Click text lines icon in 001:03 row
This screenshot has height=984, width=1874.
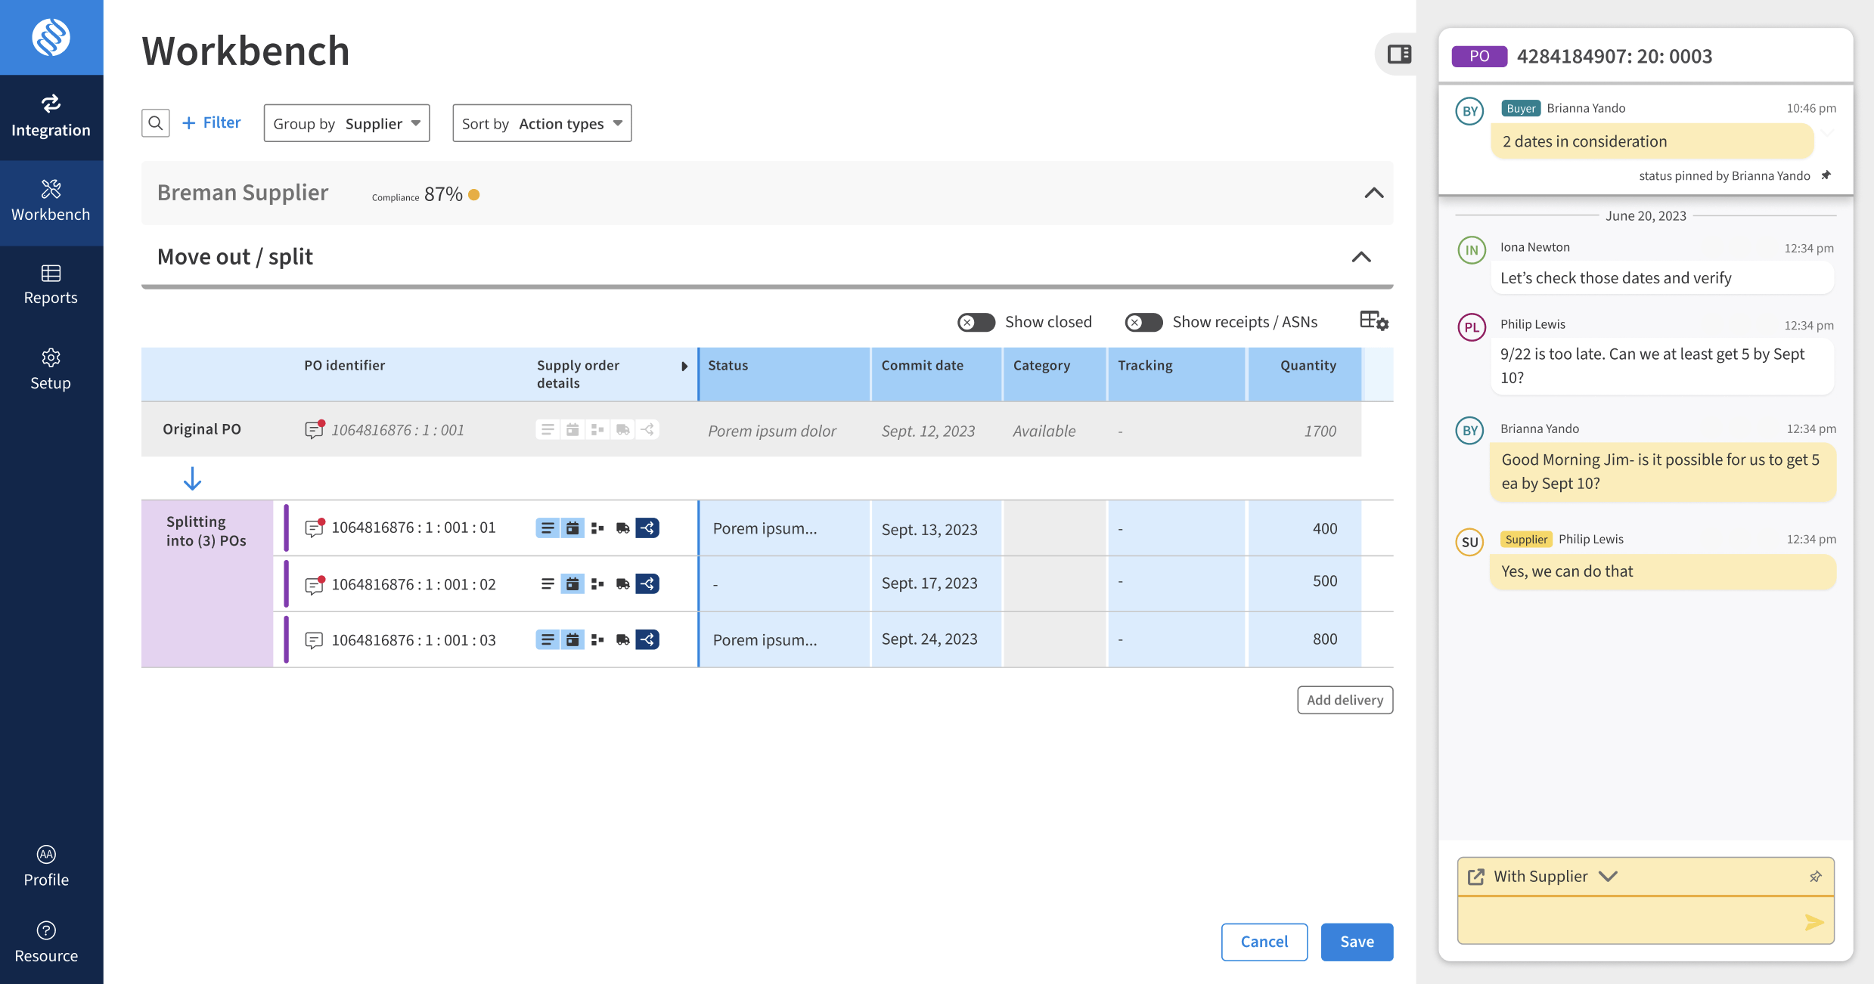point(548,639)
